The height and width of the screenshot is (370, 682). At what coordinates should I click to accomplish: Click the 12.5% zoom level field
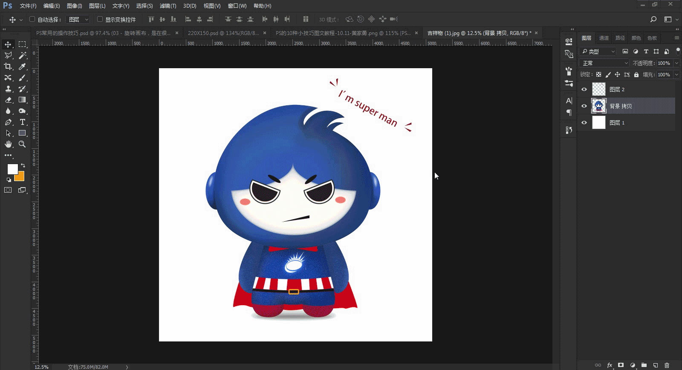coord(42,367)
